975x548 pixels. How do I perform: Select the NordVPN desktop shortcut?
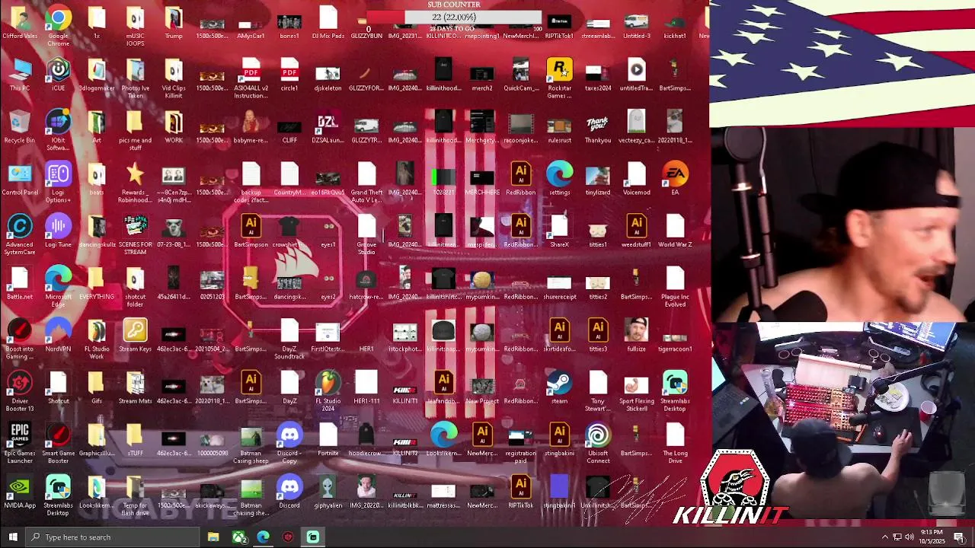pyautogui.click(x=58, y=336)
